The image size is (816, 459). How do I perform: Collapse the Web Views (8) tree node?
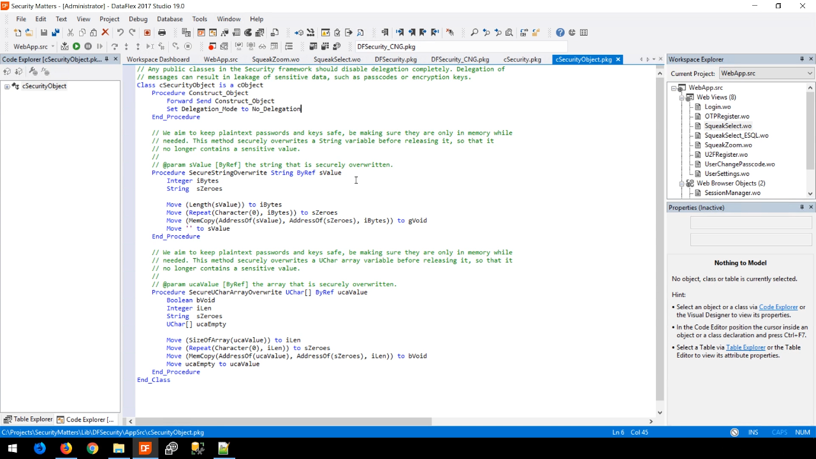681,98
